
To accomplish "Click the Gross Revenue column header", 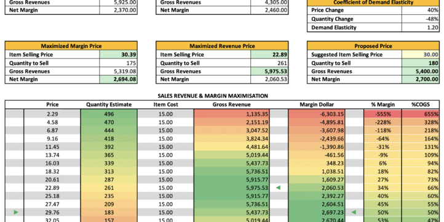I will point(232,105).
